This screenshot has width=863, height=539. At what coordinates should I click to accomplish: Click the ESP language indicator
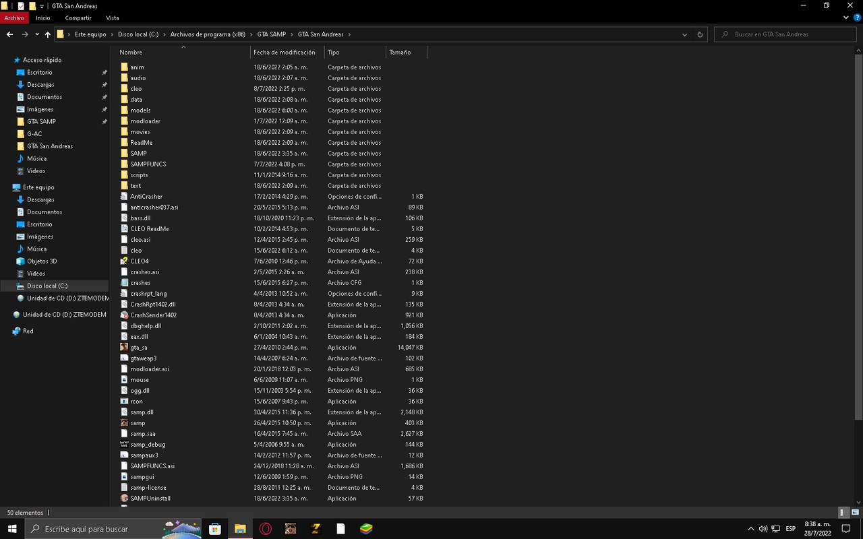(x=790, y=529)
